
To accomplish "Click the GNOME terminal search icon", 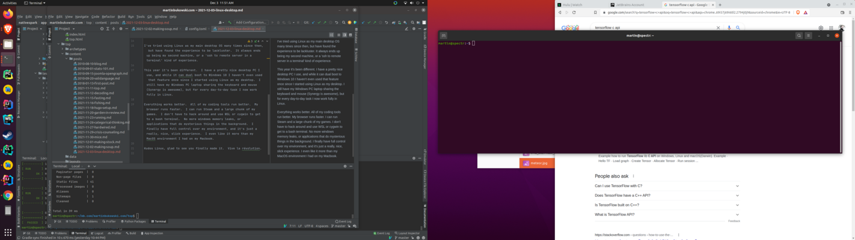I will (x=799, y=35).
